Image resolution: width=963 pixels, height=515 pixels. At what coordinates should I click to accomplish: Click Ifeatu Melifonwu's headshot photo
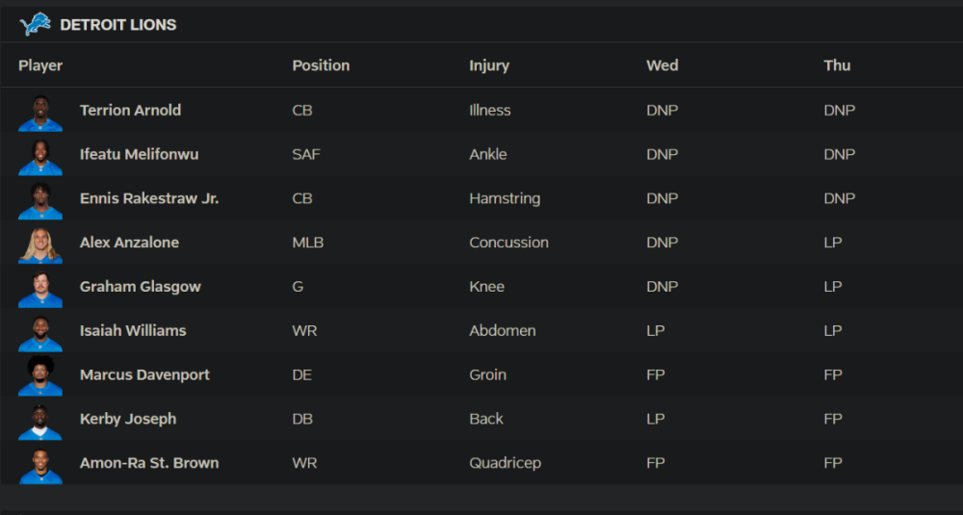(x=40, y=156)
